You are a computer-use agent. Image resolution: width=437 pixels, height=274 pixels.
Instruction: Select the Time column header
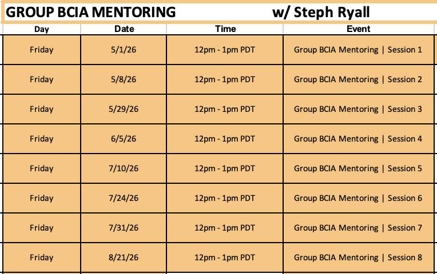pyautogui.click(x=225, y=29)
